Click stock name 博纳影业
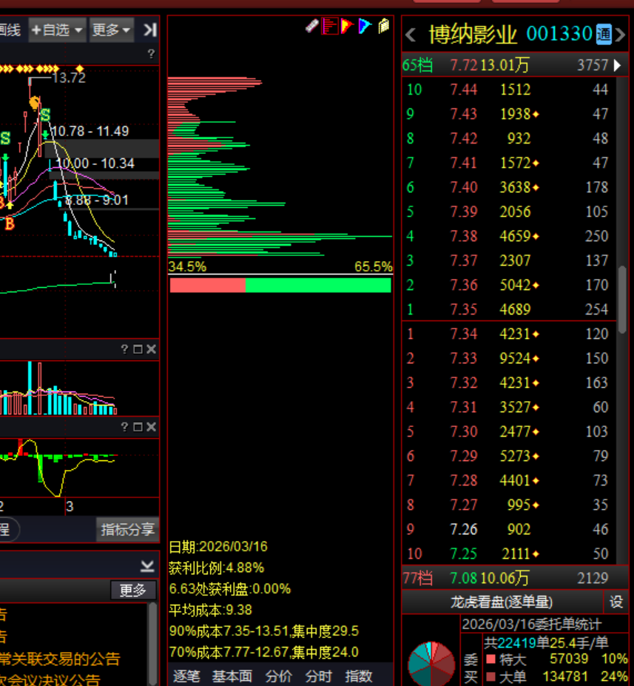This screenshot has height=686, width=634. [x=473, y=35]
